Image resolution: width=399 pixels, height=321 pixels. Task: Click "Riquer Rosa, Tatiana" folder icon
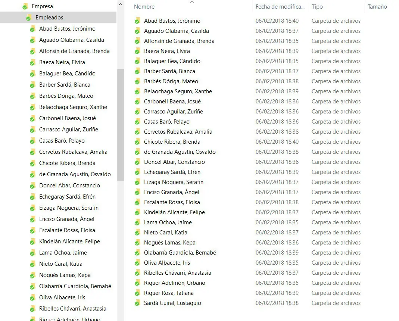pyautogui.click(x=138, y=293)
